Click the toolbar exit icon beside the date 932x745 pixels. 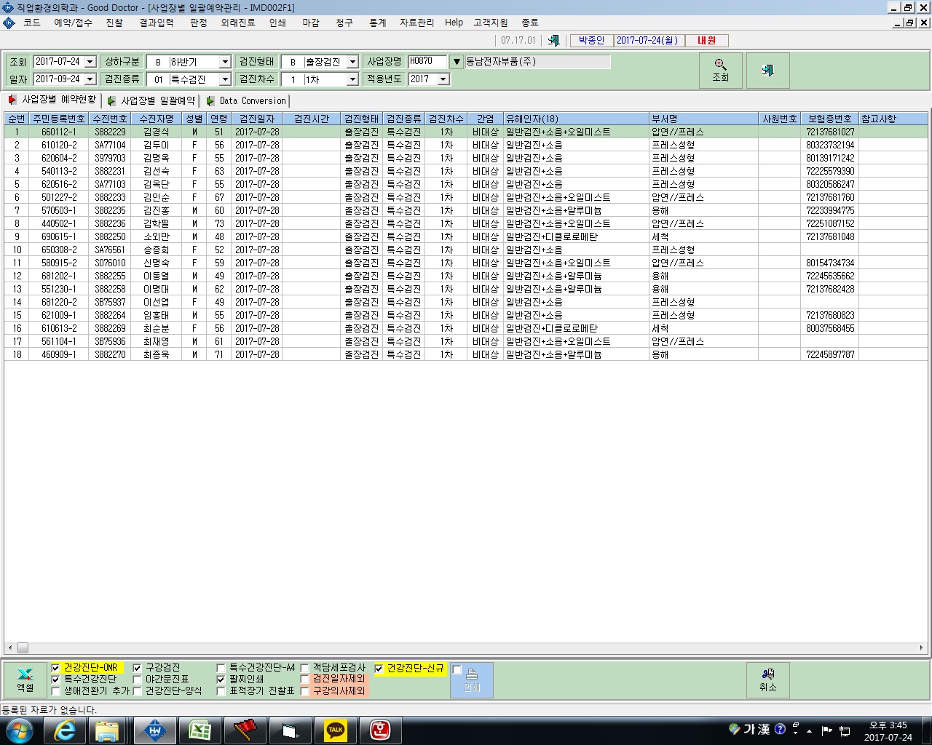click(x=554, y=41)
